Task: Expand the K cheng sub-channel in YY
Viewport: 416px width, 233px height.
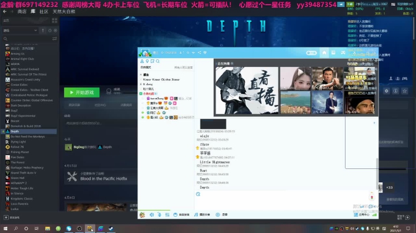Action: 141,84
